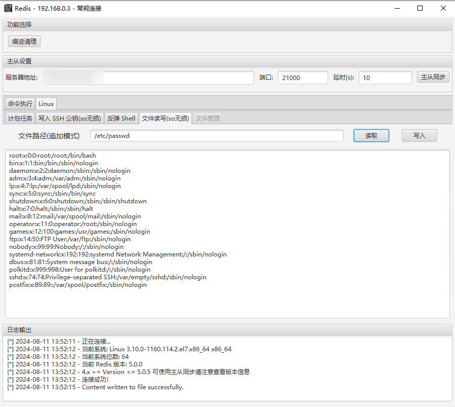Click the 端口 field showing 21000

(302, 78)
